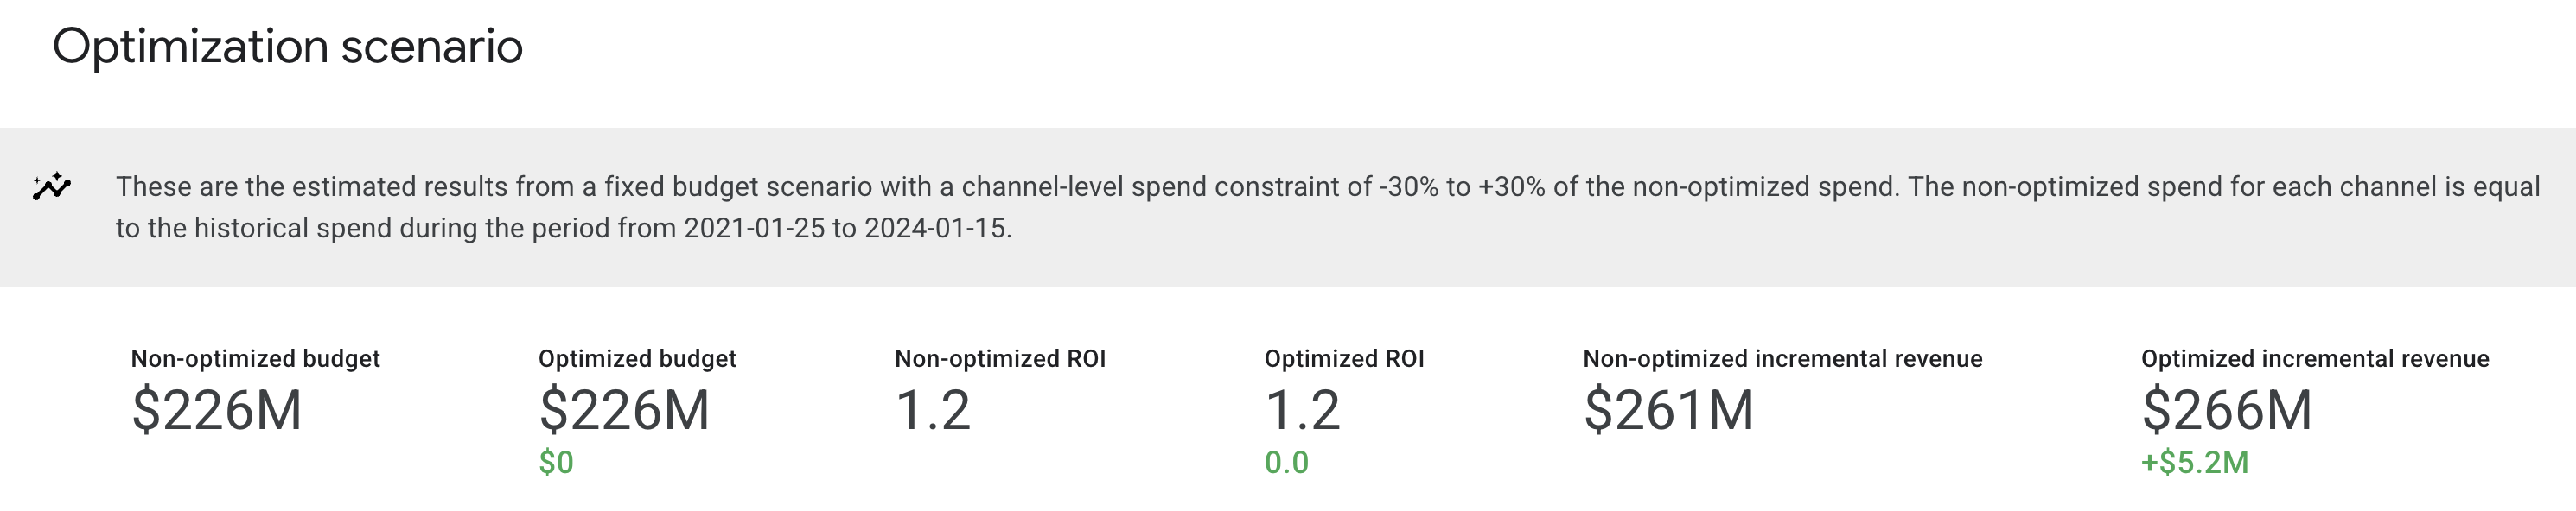Select the Non-optimized ROI label
2576x511 pixels.
pos(1000,358)
